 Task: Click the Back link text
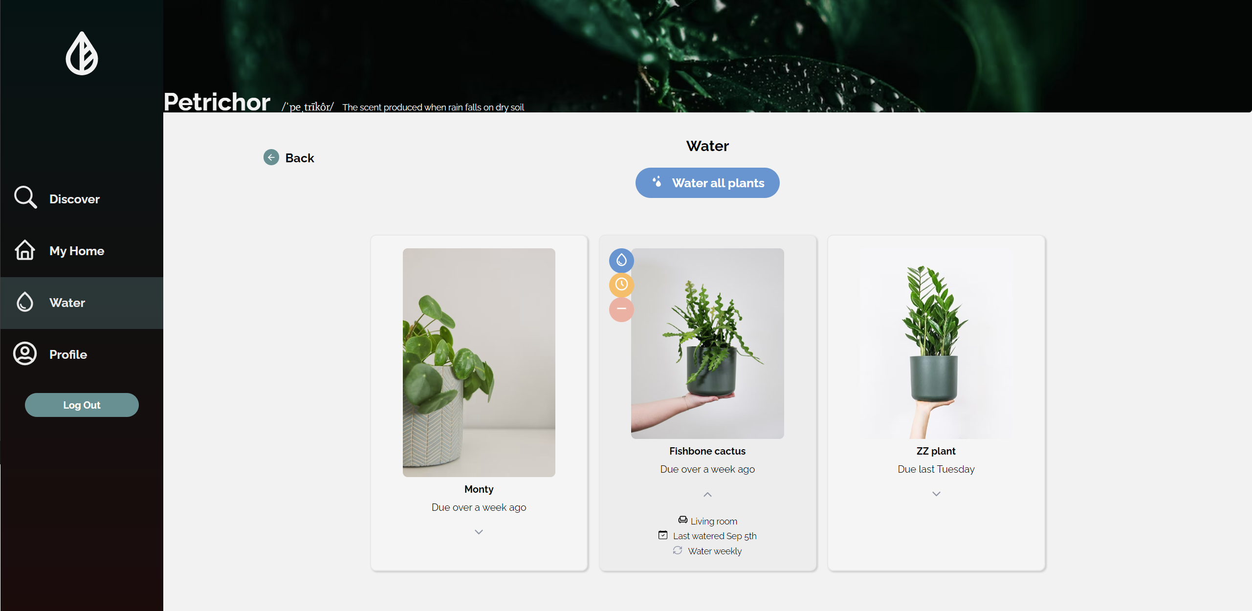tap(299, 158)
